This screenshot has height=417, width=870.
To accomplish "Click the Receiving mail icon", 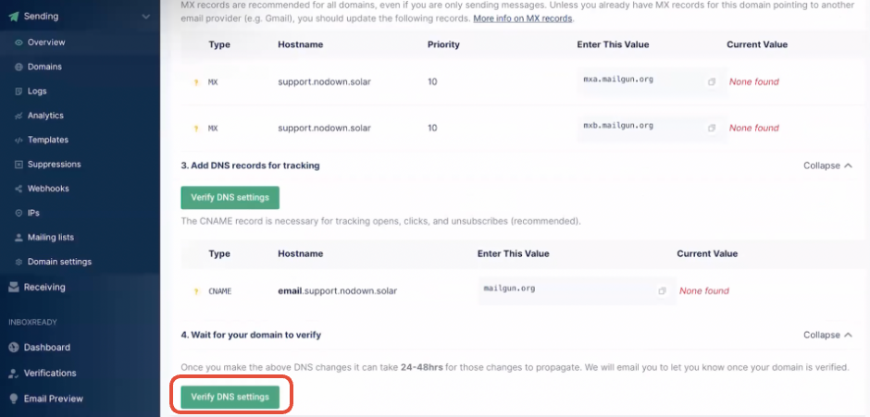I will [14, 288].
